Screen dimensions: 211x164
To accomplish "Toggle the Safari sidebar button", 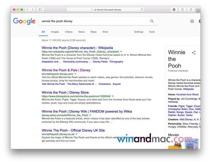I will (x=40, y=10).
